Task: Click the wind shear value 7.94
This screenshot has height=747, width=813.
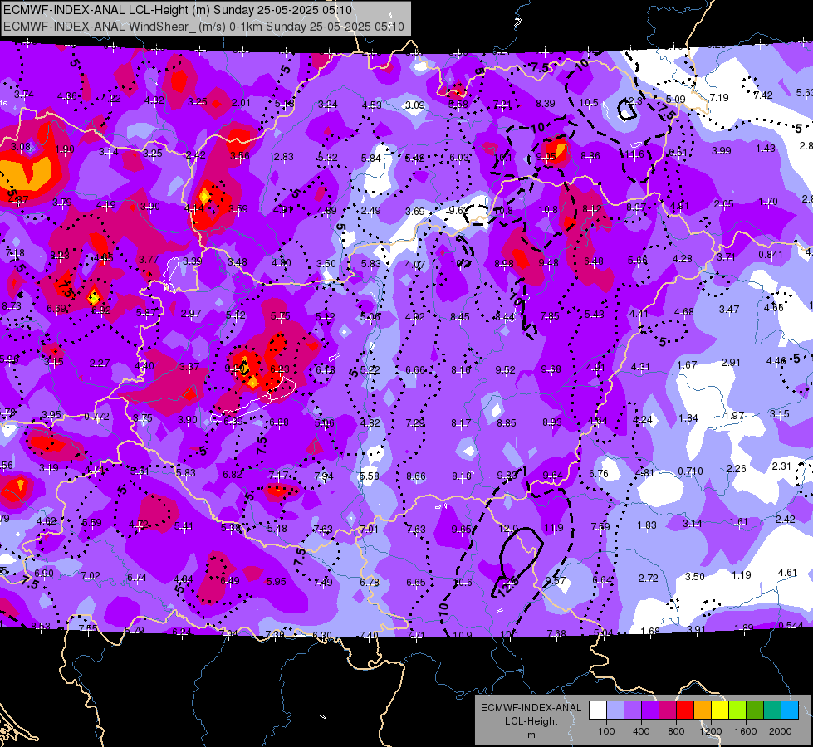Action: 324,476
